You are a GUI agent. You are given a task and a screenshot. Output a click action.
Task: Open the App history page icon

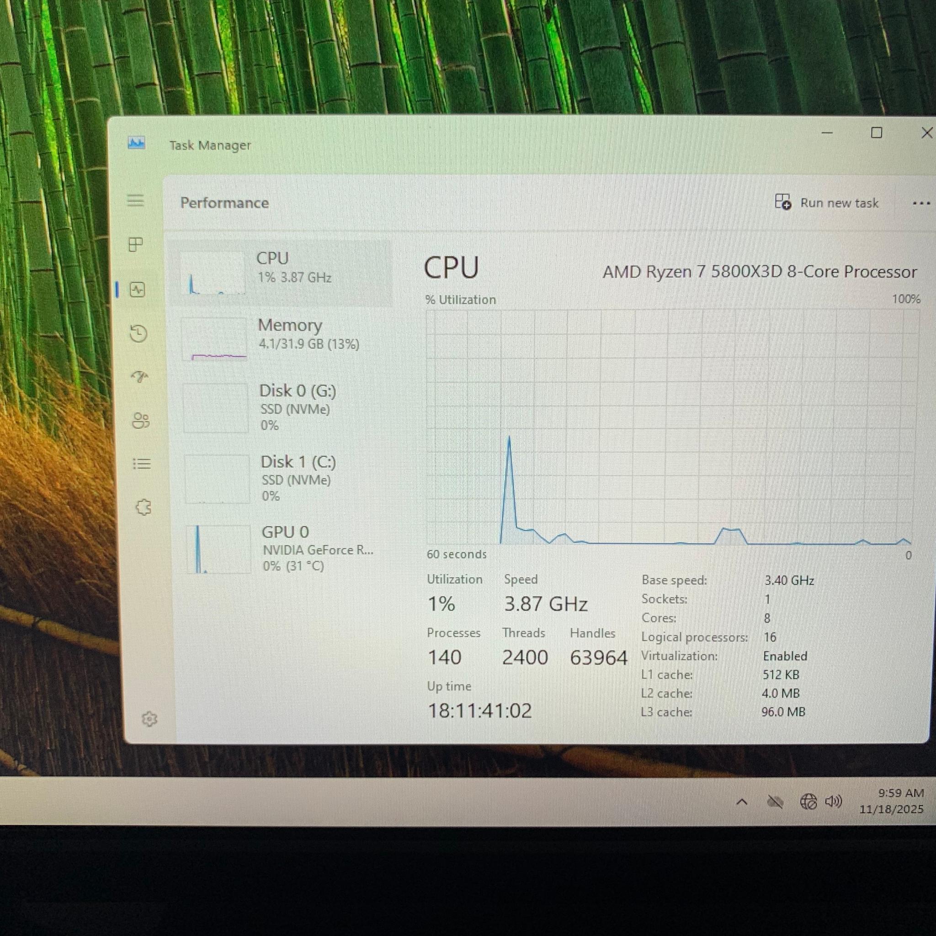139,334
